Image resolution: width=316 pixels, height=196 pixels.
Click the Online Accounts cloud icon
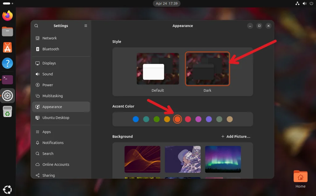click(x=37, y=164)
